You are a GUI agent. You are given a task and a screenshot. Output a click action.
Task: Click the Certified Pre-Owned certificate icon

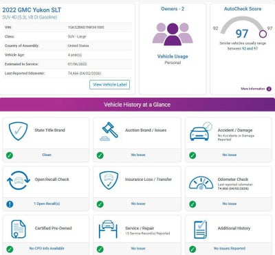pos(19,229)
